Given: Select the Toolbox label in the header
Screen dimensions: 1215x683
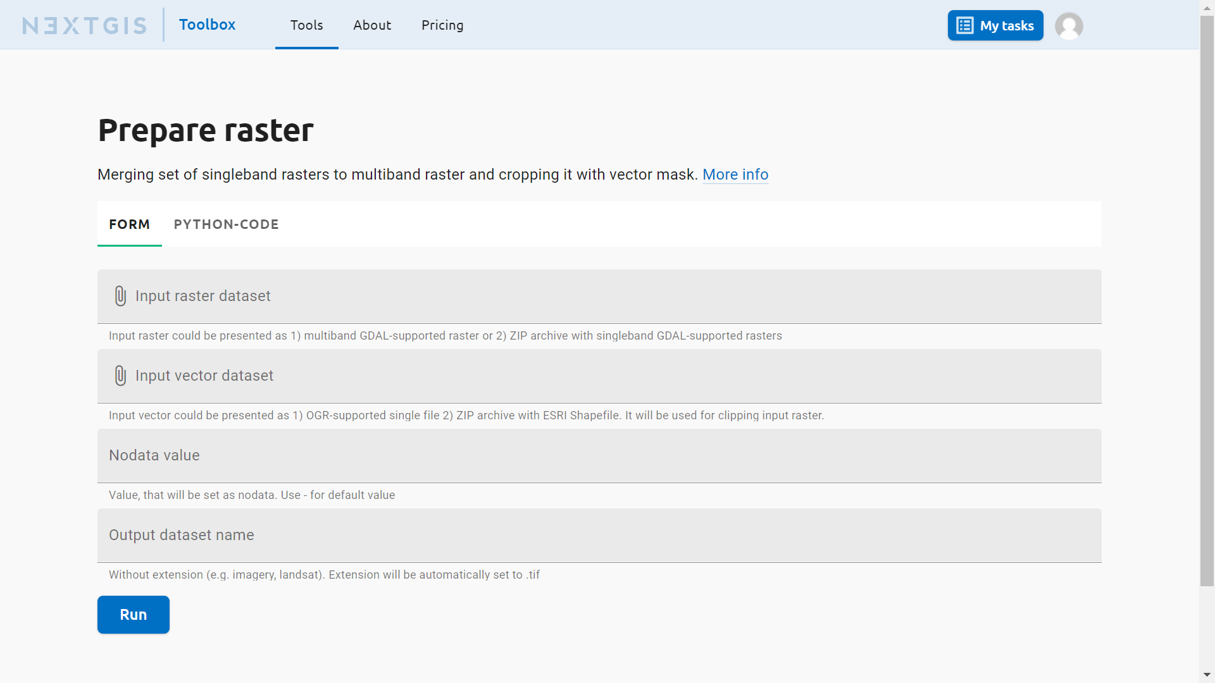Looking at the screenshot, I should [207, 24].
